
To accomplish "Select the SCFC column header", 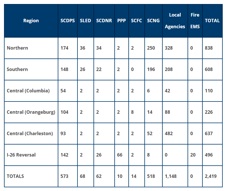I will click(136, 21).
